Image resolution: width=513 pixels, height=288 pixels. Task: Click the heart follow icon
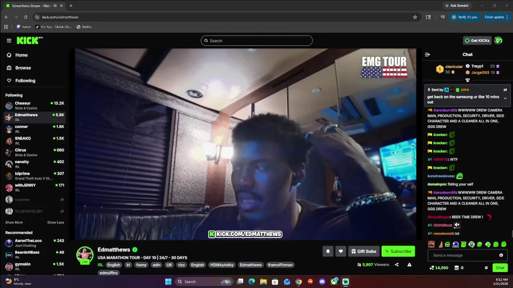(341, 251)
